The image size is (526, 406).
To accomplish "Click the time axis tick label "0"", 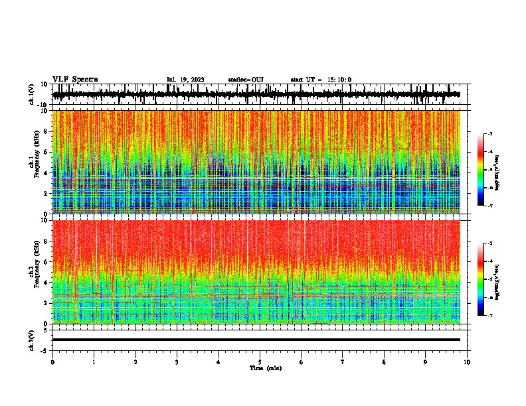I will coord(52,362).
